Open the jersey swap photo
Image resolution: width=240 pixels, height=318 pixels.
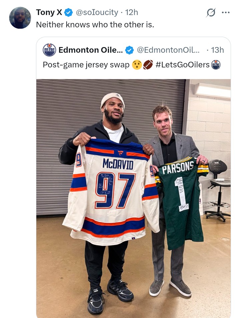pyautogui.click(x=133, y=198)
